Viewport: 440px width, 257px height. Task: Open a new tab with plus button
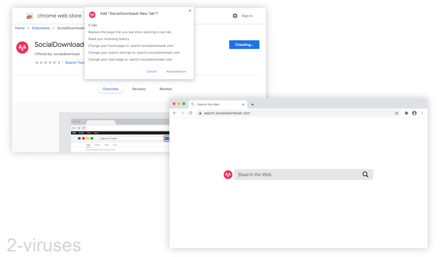point(252,105)
